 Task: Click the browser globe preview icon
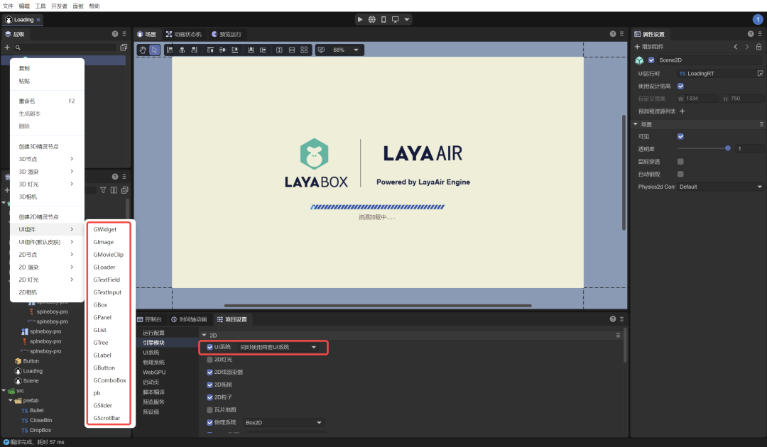pyautogui.click(x=371, y=20)
